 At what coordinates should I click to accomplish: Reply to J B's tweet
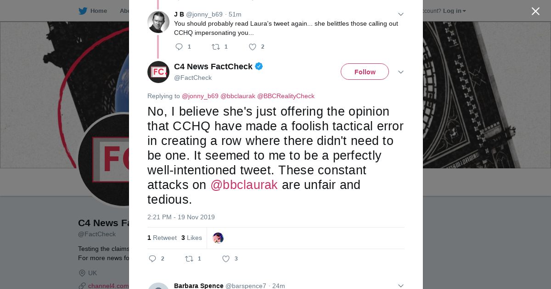(x=179, y=47)
